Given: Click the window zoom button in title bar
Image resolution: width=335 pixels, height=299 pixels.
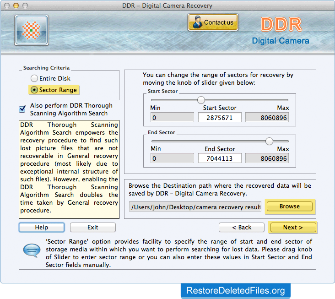Looking at the screenshot, I should (25, 5).
